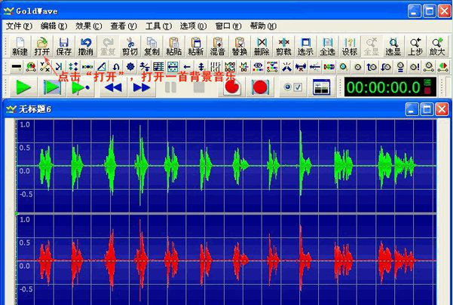453x305 pixels.
Task: Open the 效果 (Effects) menu
Action: (x=88, y=26)
